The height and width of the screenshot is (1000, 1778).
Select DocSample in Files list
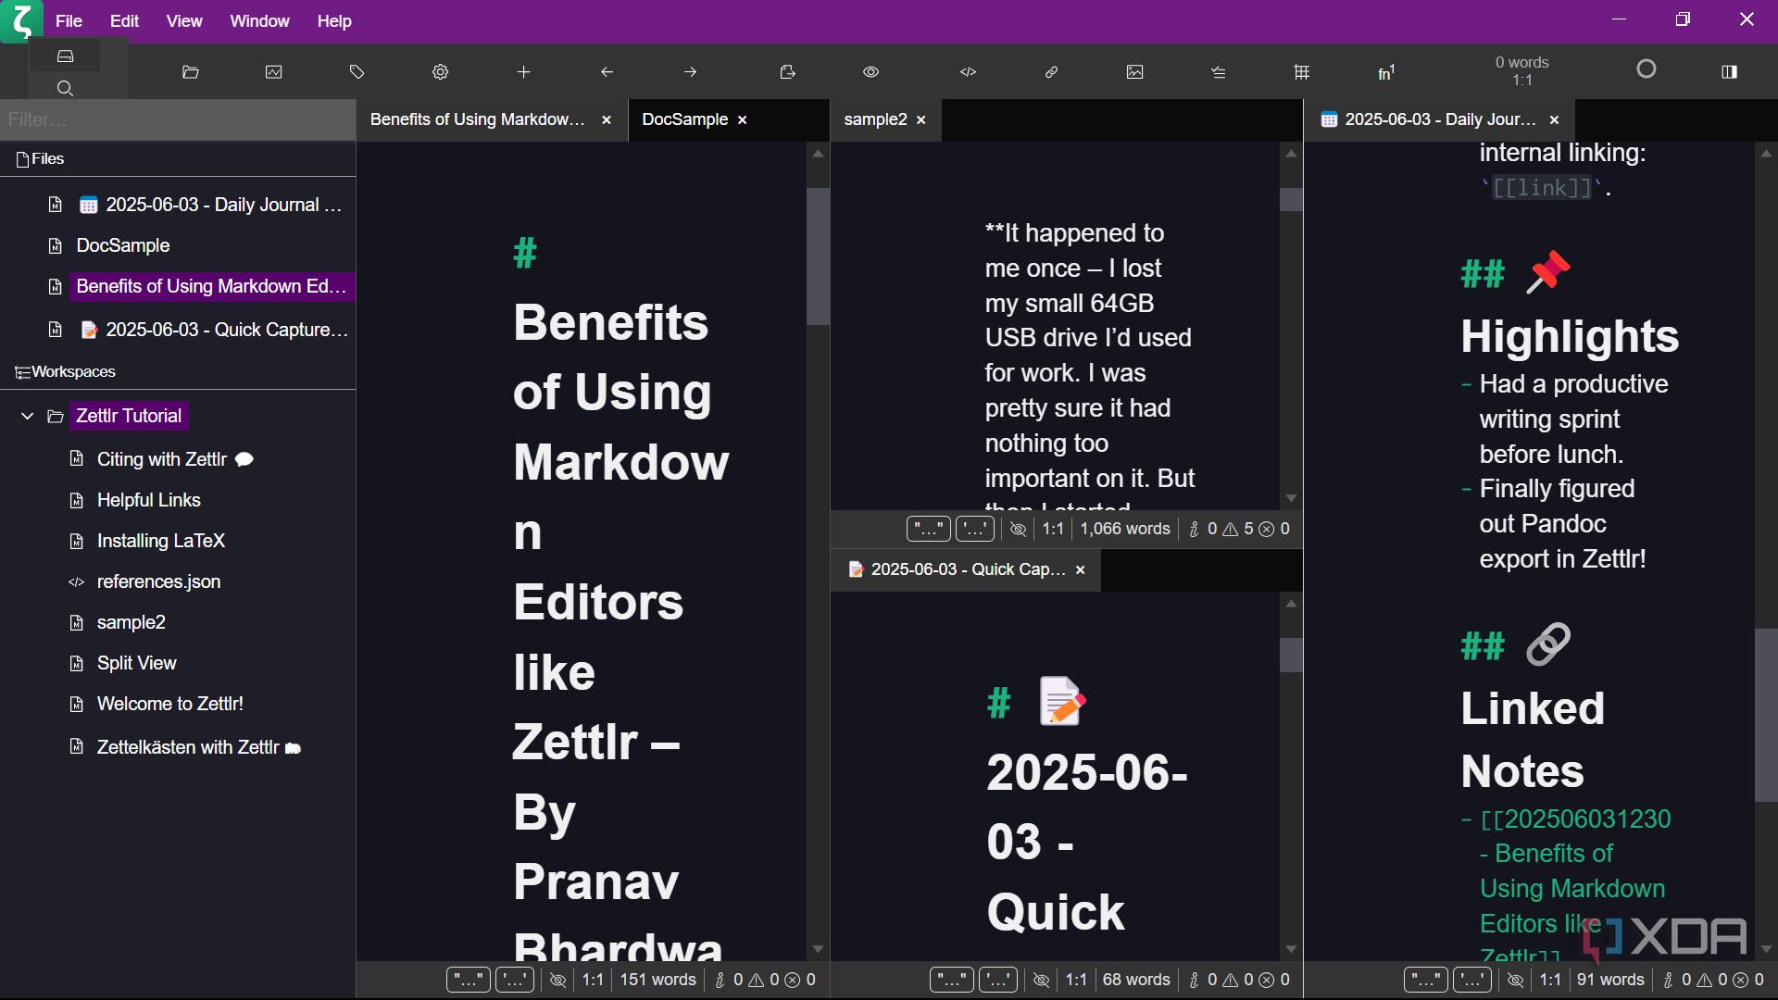tap(123, 245)
